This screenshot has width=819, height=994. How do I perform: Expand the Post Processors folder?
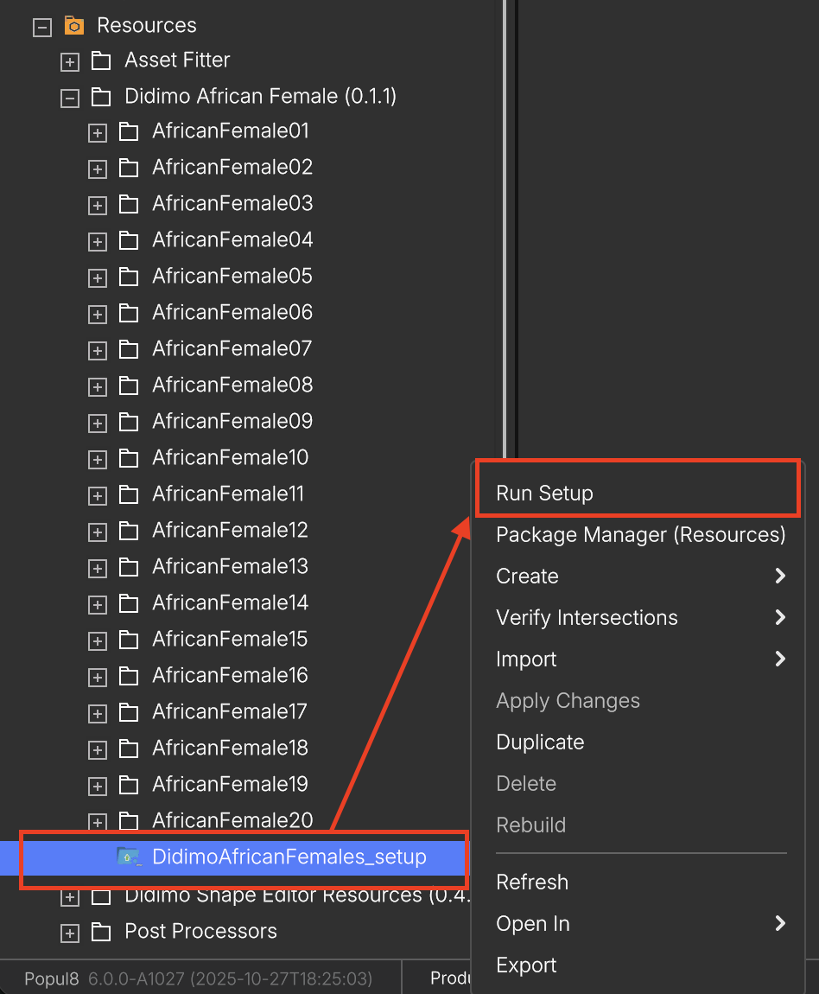70,933
